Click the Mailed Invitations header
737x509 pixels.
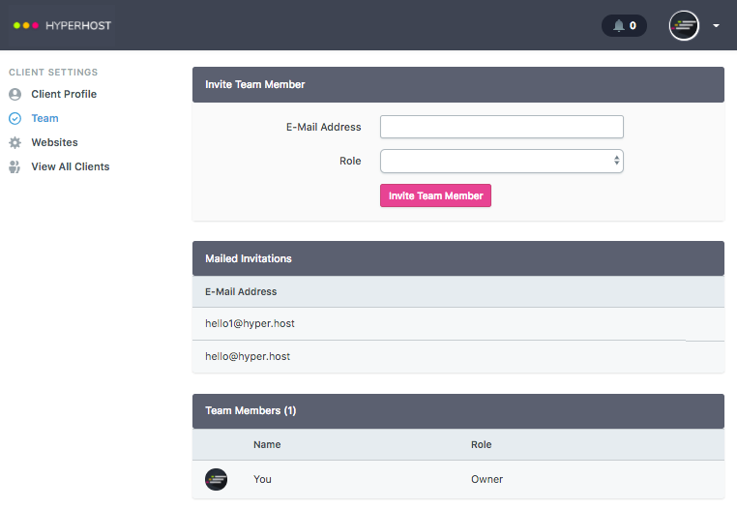pyautogui.click(x=458, y=258)
